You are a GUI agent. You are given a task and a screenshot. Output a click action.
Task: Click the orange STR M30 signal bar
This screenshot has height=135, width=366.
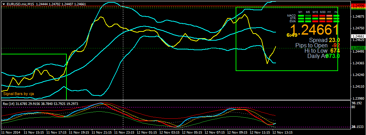tap(322, 18)
